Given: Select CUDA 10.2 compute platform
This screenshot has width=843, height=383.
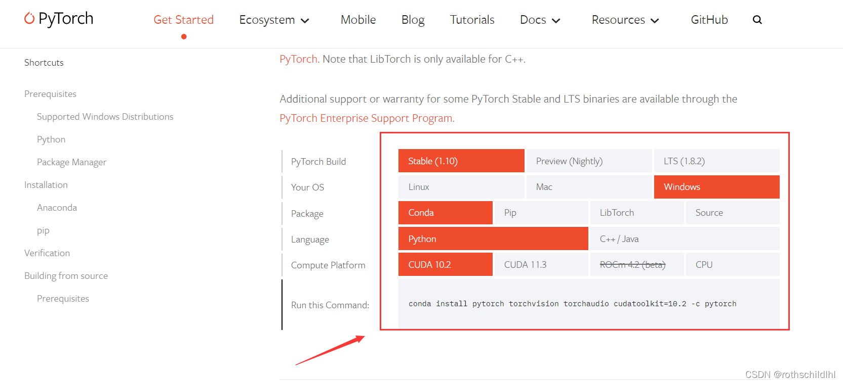Looking at the screenshot, I should click(x=446, y=264).
